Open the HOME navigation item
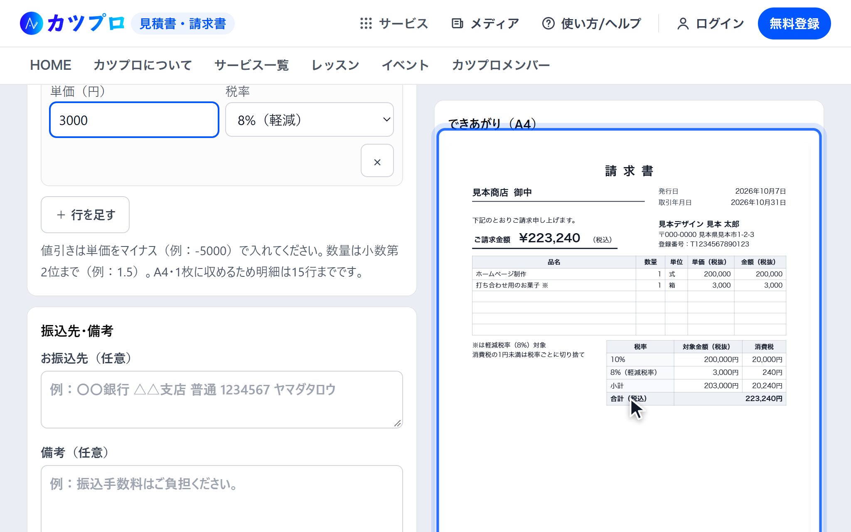851x532 pixels. 51,65
